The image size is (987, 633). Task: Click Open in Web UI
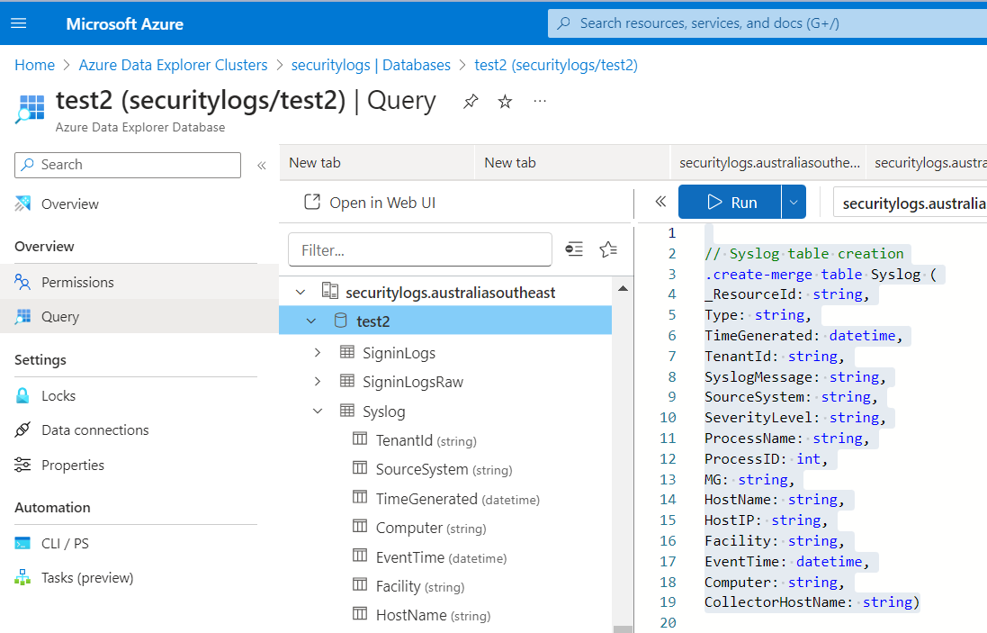(370, 203)
